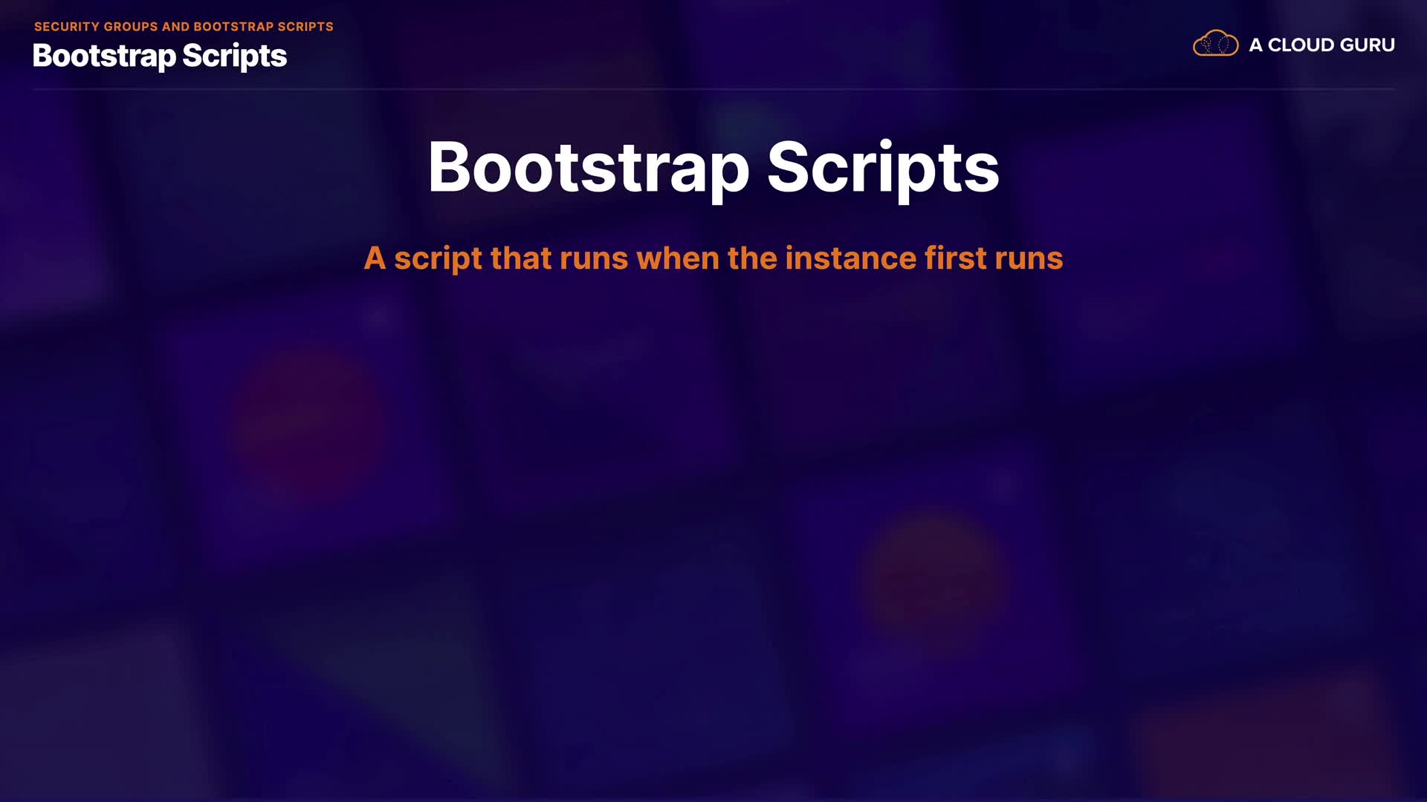1427x802 pixels.
Task: Click the 'A CLOUD GURU' brand text
Action: coord(1321,45)
